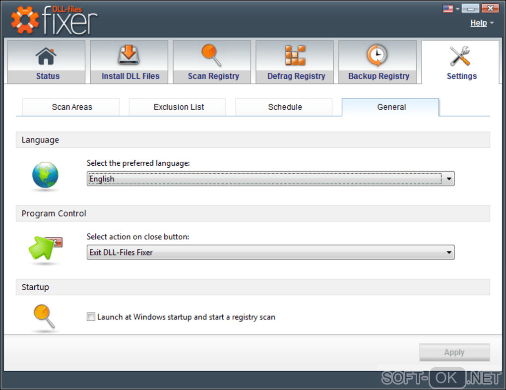Click the Scan Registry magnifier icon
This screenshot has height=390, width=506.
click(x=211, y=55)
